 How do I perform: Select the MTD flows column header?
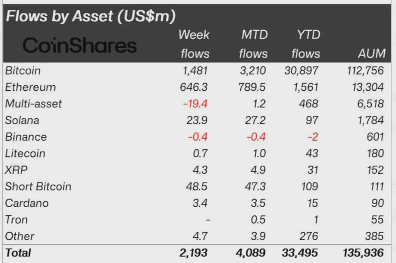254,44
